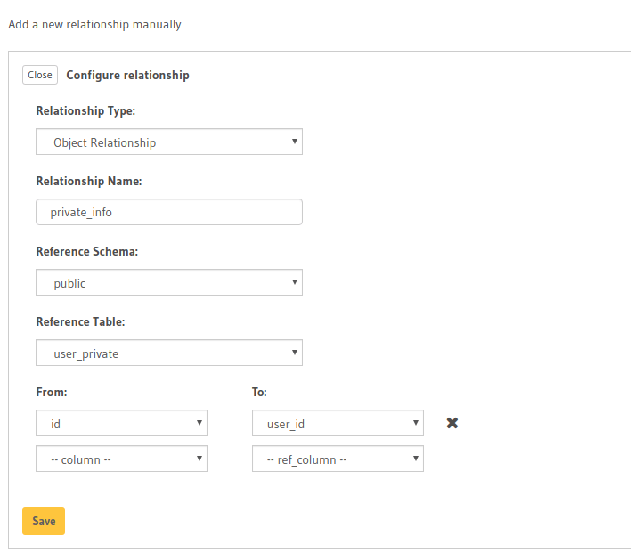Click the Add a new relationship manually text
The height and width of the screenshot is (560, 643).
tap(94, 24)
